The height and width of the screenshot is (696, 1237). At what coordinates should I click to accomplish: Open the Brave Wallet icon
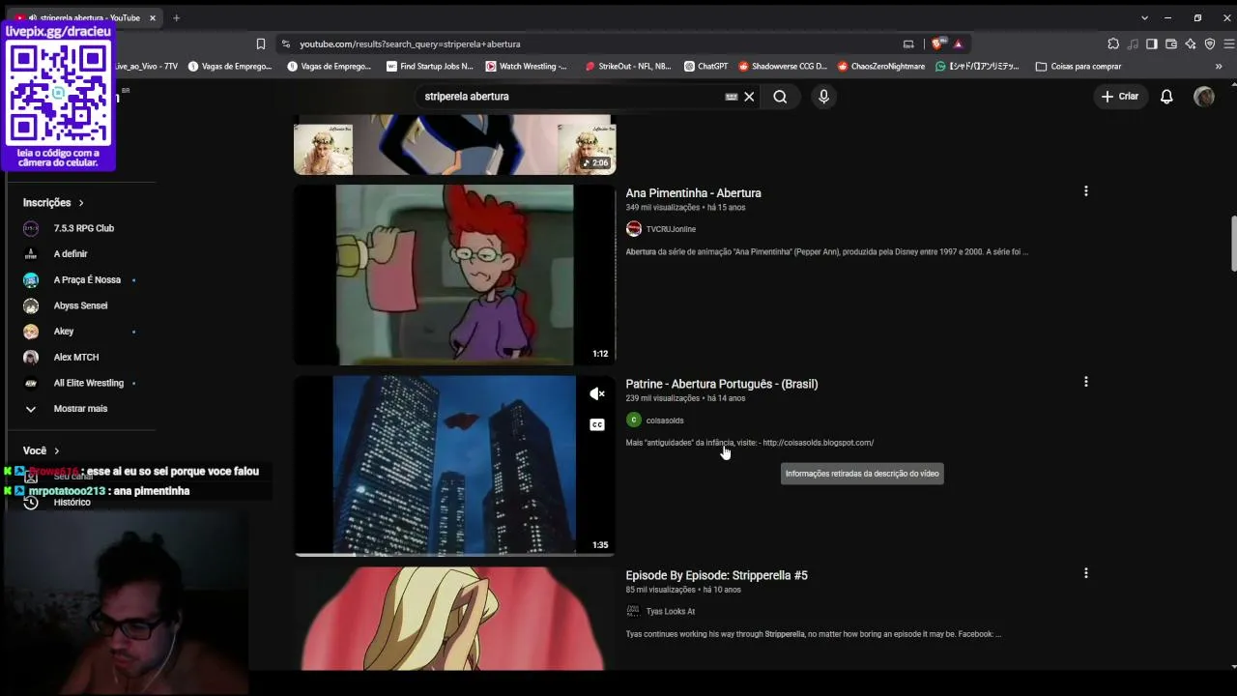tap(1171, 43)
